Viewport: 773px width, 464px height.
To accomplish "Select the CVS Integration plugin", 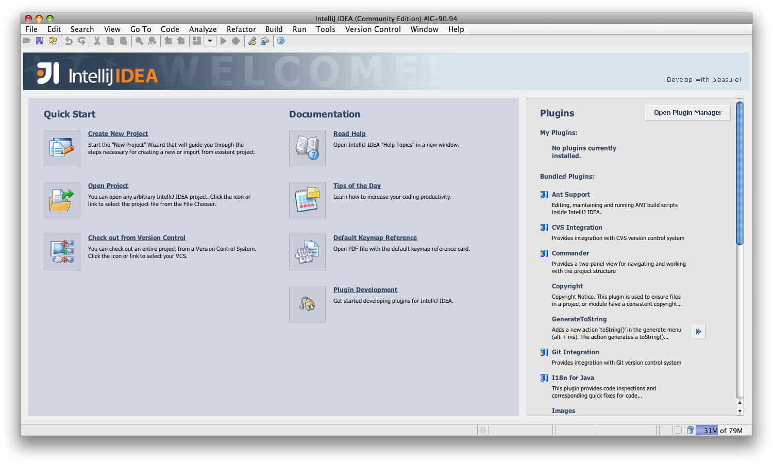I will pos(577,228).
